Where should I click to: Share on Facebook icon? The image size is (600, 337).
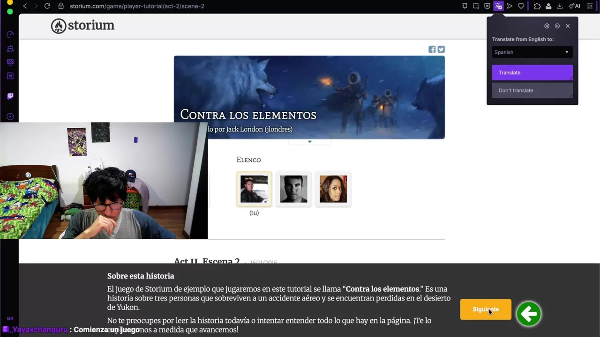tap(432, 49)
